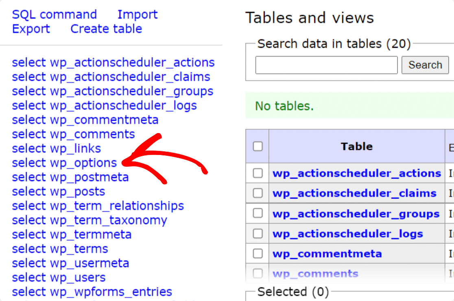This screenshot has width=454, height=301.
Task: Check the wp_actionscheduler_groups row checkbox
Action: pyautogui.click(x=258, y=213)
